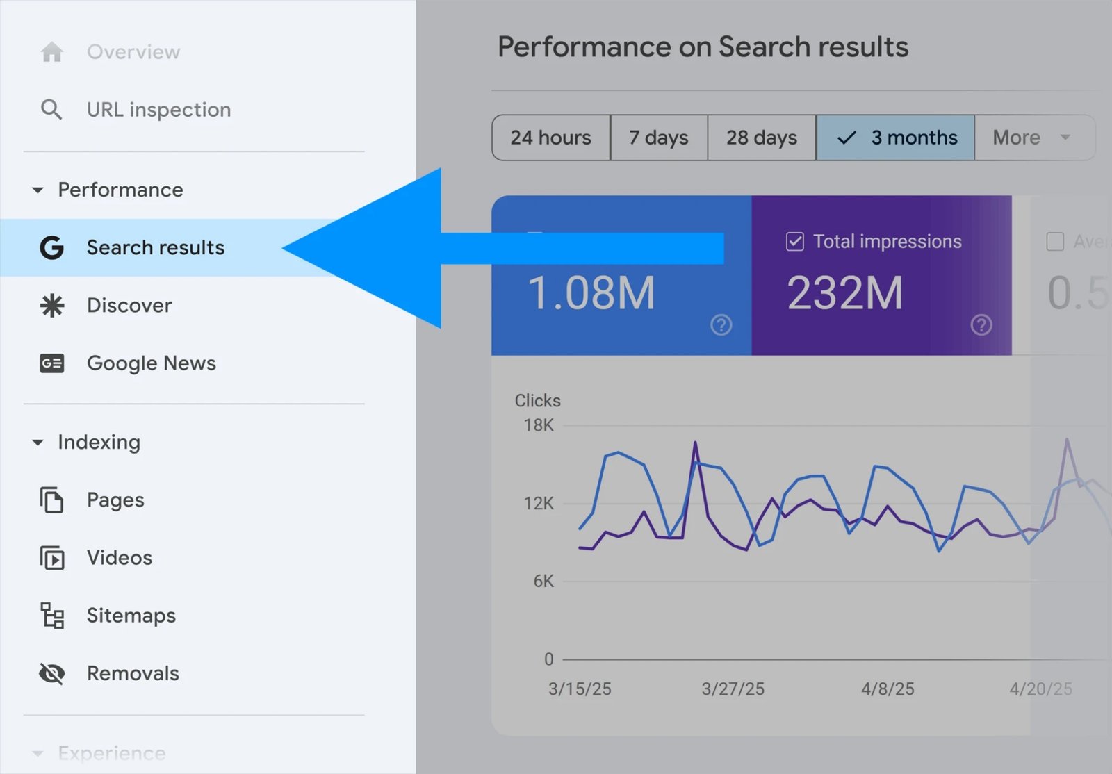Click the URL inspection magnifier icon

[x=51, y=110]
